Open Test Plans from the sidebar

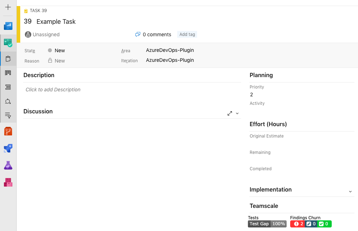pos(8,165)
